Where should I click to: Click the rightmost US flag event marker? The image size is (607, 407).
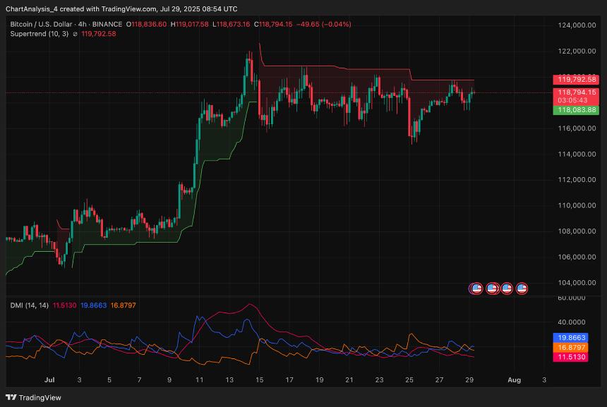[x=522, y=288]
